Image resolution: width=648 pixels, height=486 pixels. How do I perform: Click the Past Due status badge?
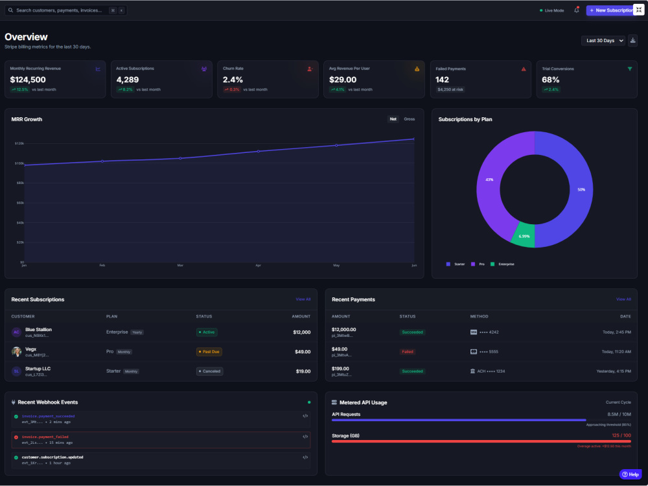click(x=209, y=352)
